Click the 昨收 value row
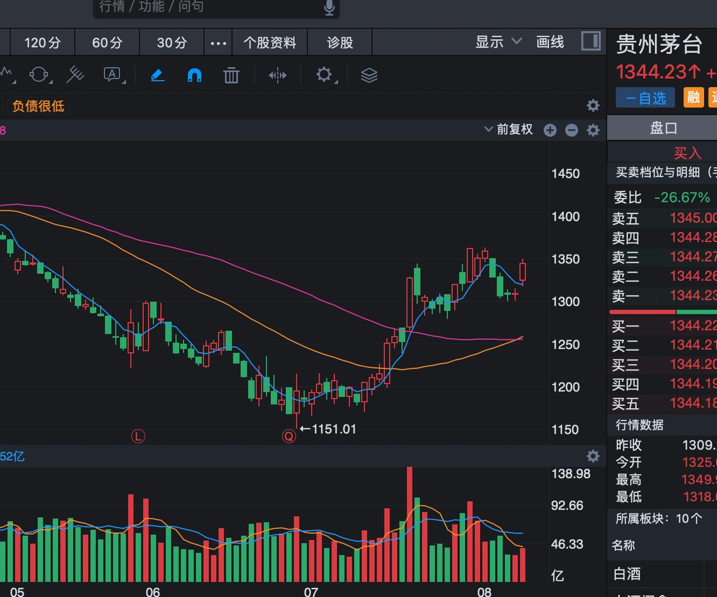The image size is (717, 597). pos(663,445)
